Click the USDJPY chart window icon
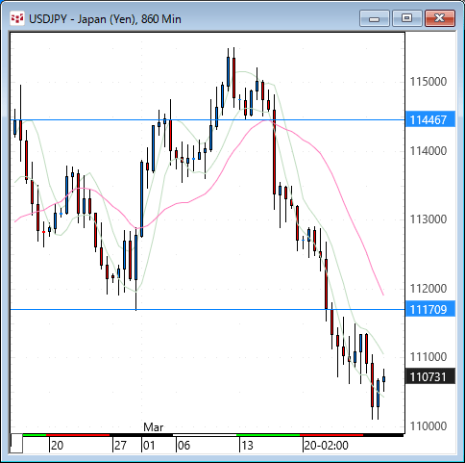This screenshot has width=465, height=463. pos(17,18)
